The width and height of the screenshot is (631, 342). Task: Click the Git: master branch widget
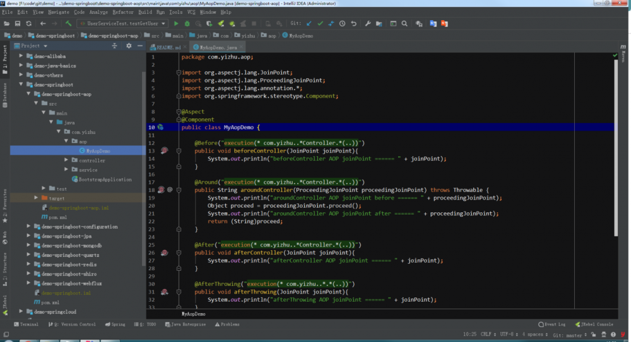pyautogui.click(x=567, y=334)
